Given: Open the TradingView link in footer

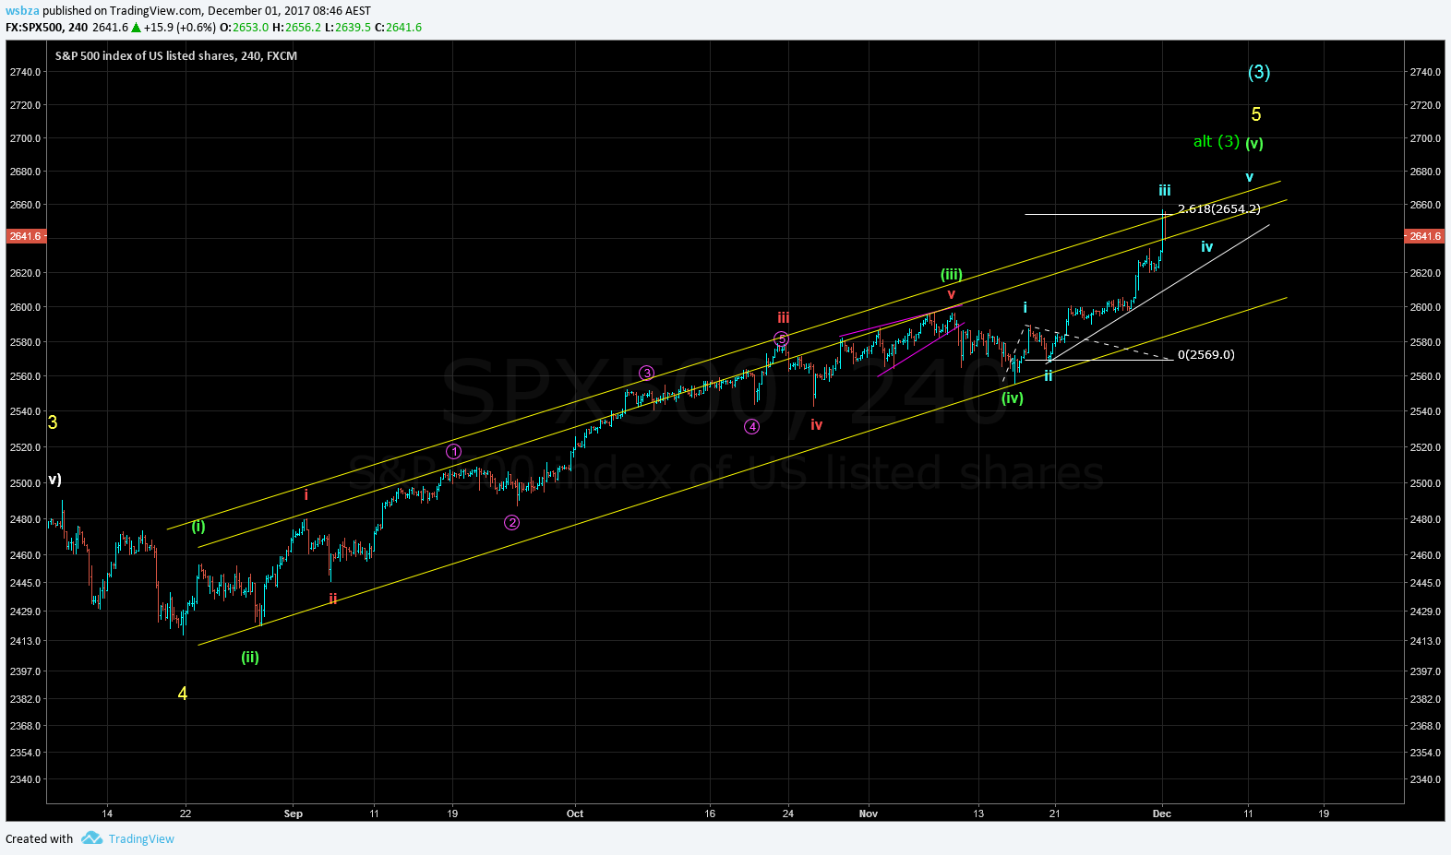Looking at the screenshot, I should pyautogui.click(x=141, y=838).
